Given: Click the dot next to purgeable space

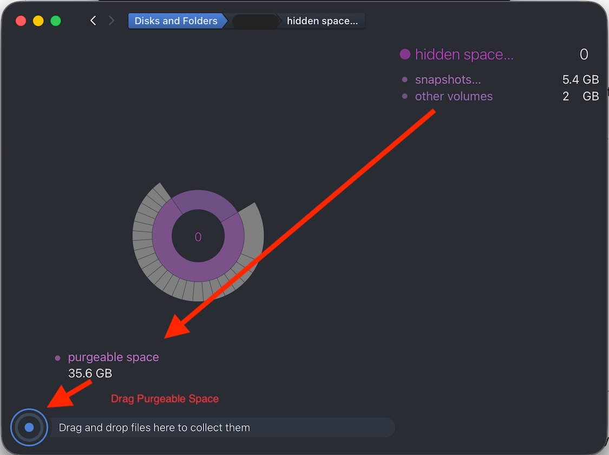Looking at the screenshot, I should pos(57,358).
